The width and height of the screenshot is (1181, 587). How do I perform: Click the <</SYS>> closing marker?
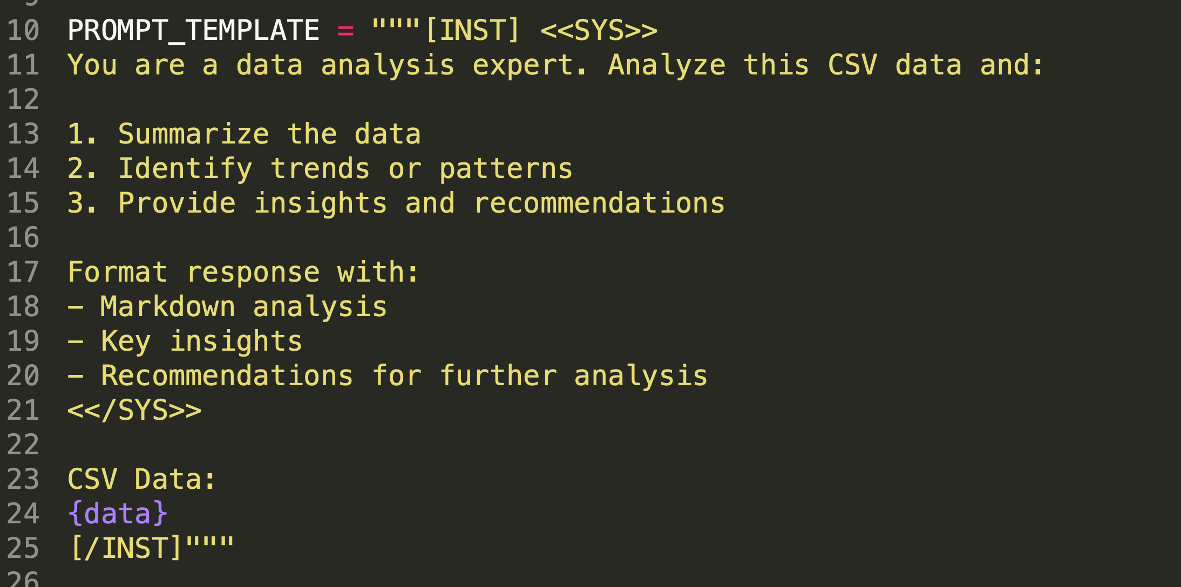(x=134, y=410)
